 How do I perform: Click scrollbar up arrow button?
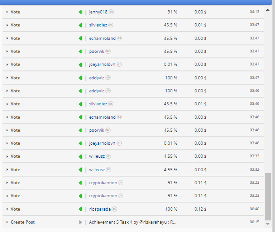268,10
